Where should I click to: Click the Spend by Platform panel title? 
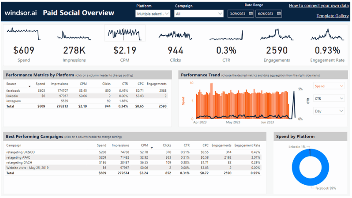[x=295, y=137]
